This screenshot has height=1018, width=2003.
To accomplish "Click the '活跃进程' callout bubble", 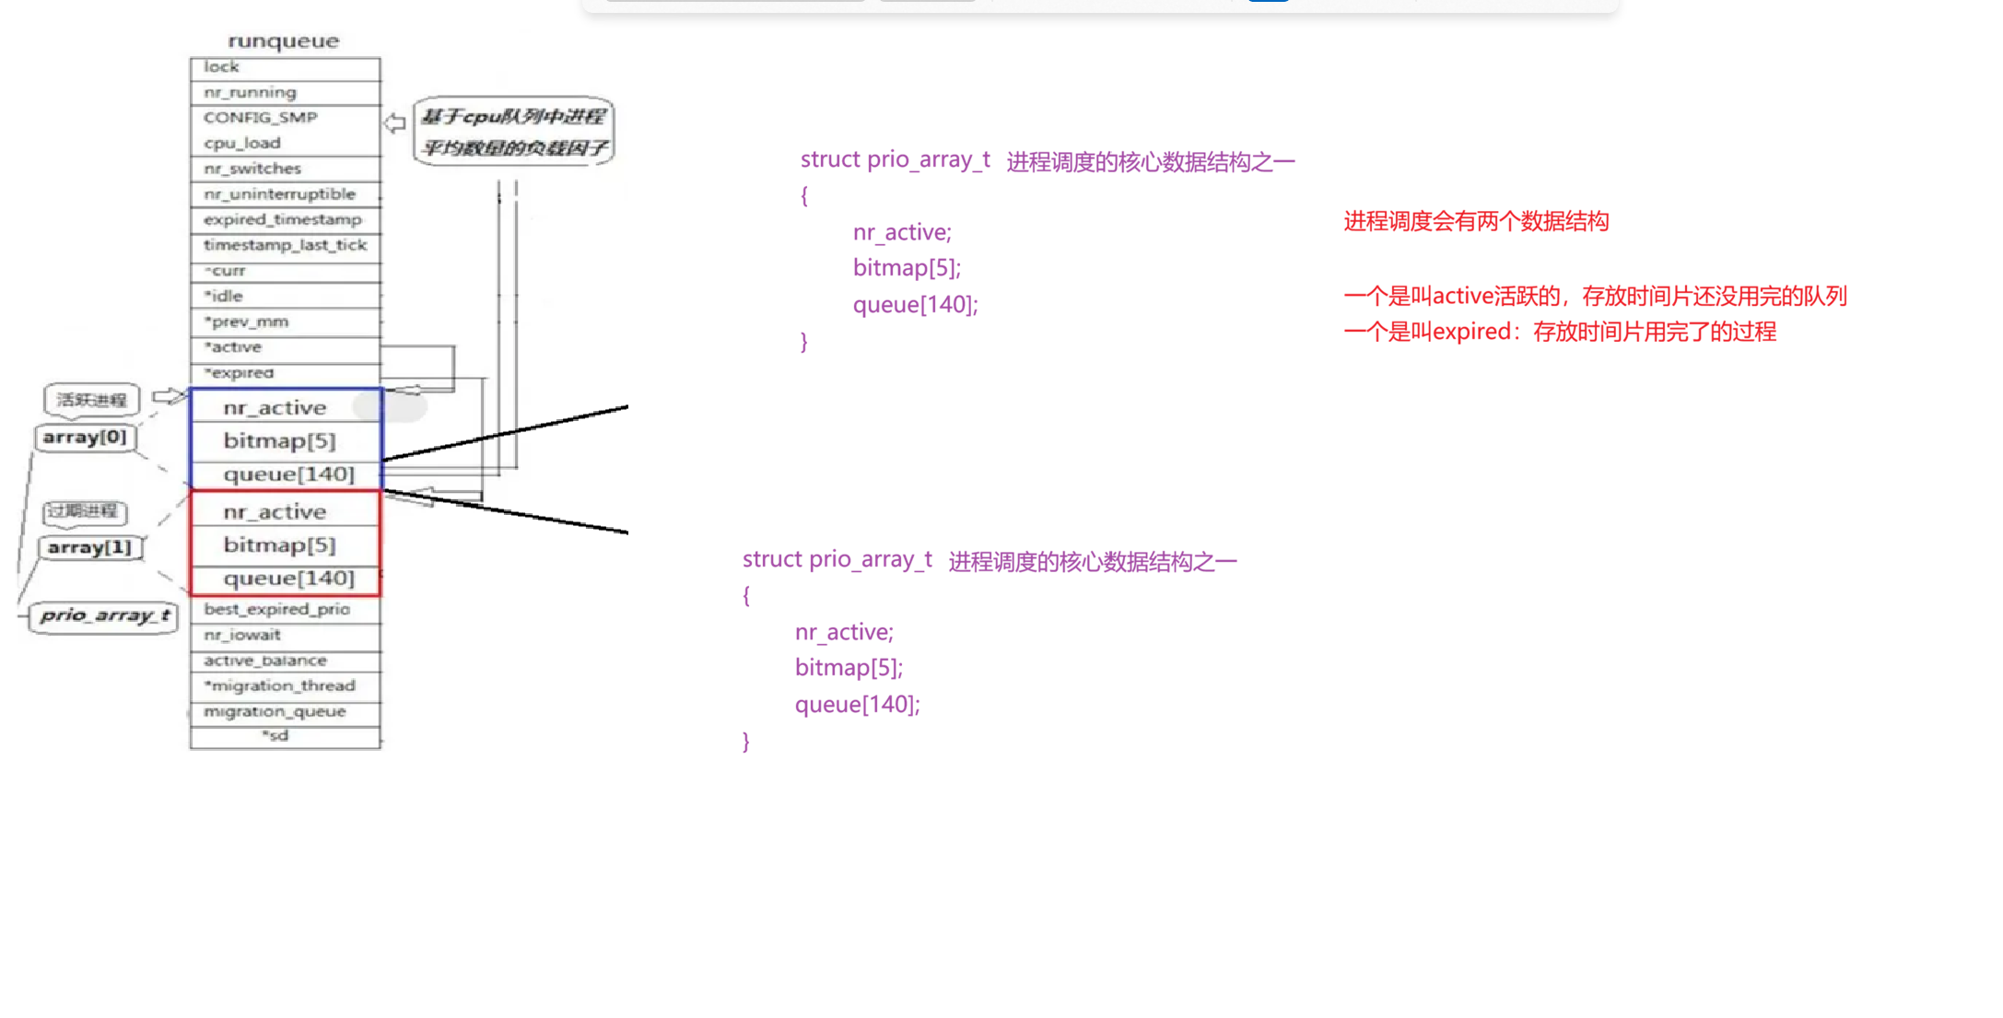I will click(91, 400).
